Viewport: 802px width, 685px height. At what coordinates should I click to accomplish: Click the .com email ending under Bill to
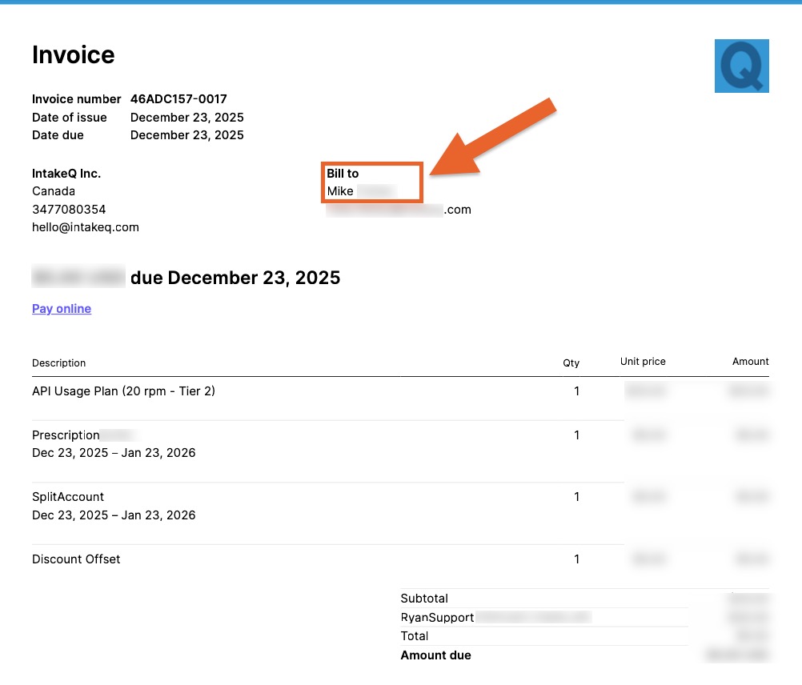(457, 210)
